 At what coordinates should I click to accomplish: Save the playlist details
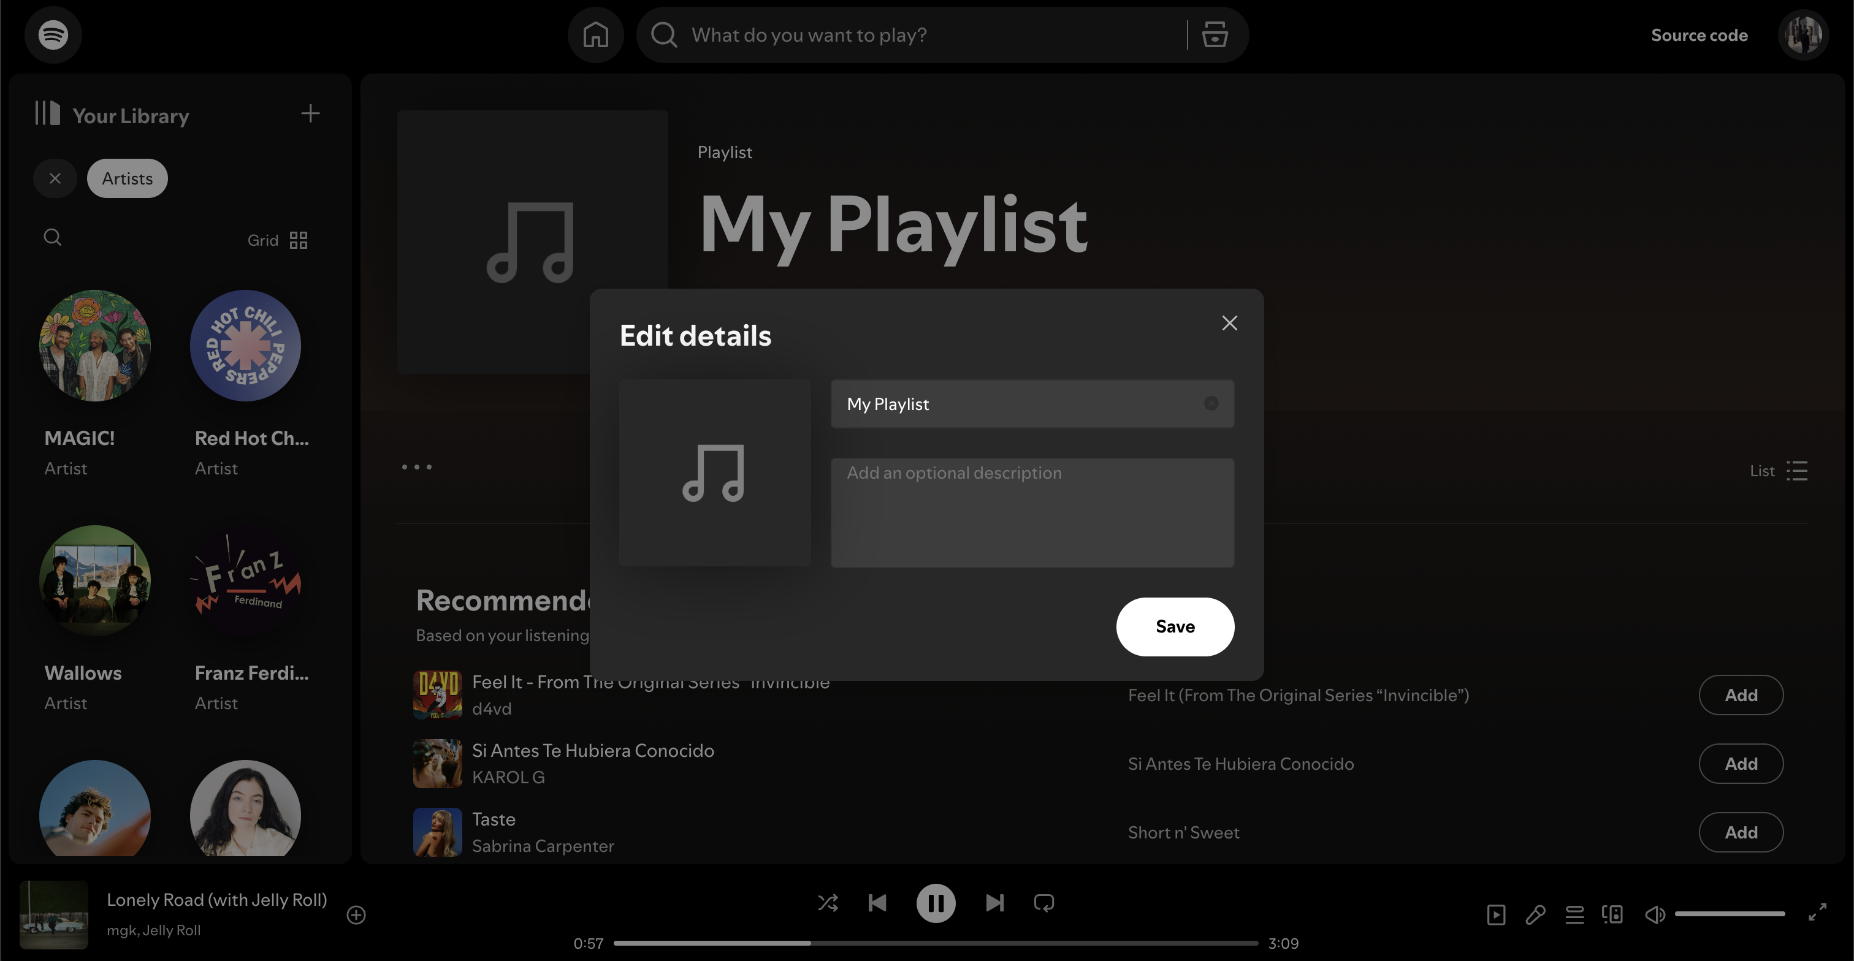(x=1175, y=626)
